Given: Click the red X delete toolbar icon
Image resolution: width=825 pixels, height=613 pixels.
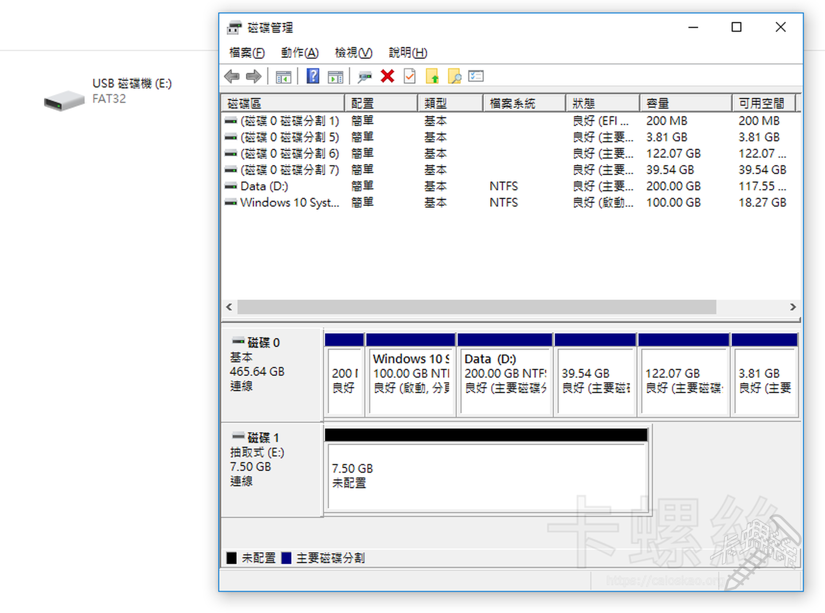Looking at the screenshot, I should [387, 77].
